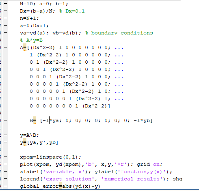Screen dimensions: 199x191
Task: Click the '% Dx=0.1' comment
Action: click(x=72, y=11)
